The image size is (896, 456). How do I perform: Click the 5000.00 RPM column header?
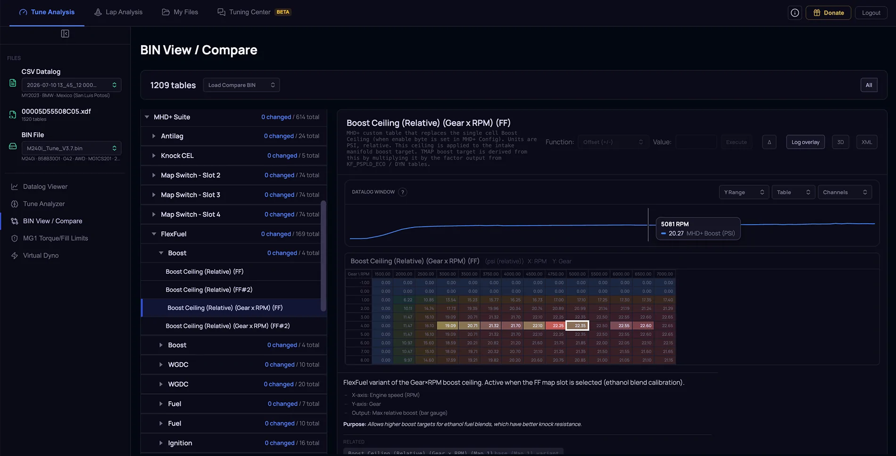577,274
